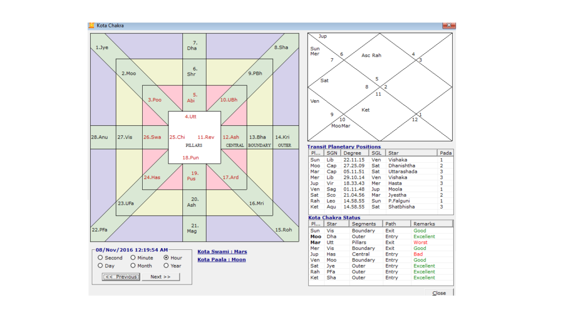Click the 4.Utt label in pillars
Image resolution: width=573 pixels, height=322 pixels.
[x=190, y=117]
